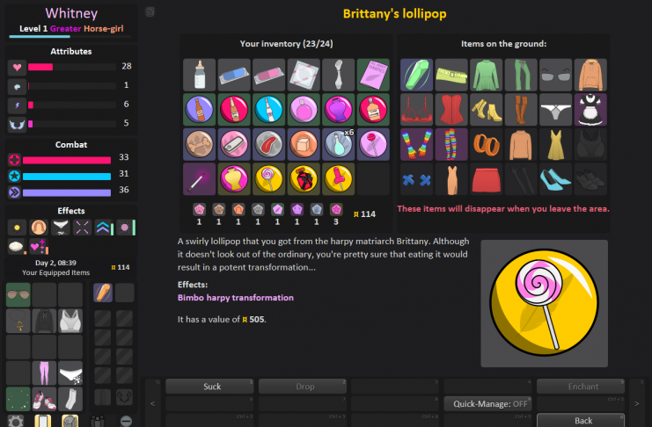Pick up the maid outfit from ground
Screen dimensions: 652x427
[x=590, y=110]
